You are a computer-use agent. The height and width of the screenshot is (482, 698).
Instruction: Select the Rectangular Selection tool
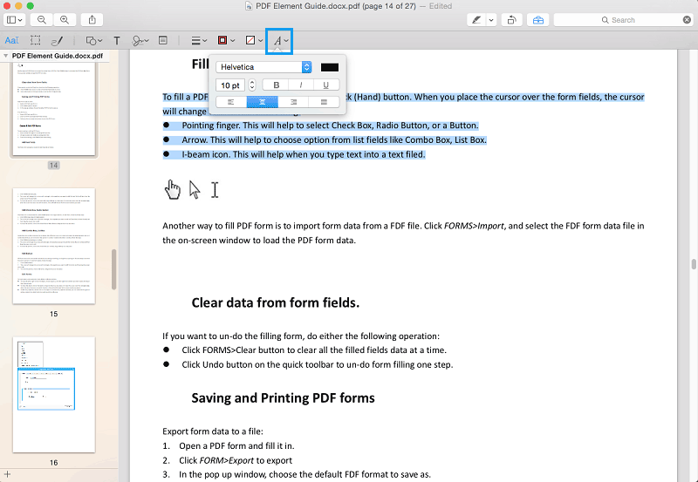[35, 40]
